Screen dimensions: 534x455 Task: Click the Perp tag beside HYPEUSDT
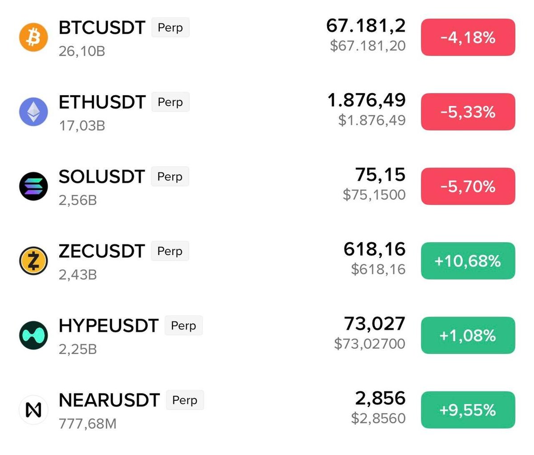pos(183,325)
